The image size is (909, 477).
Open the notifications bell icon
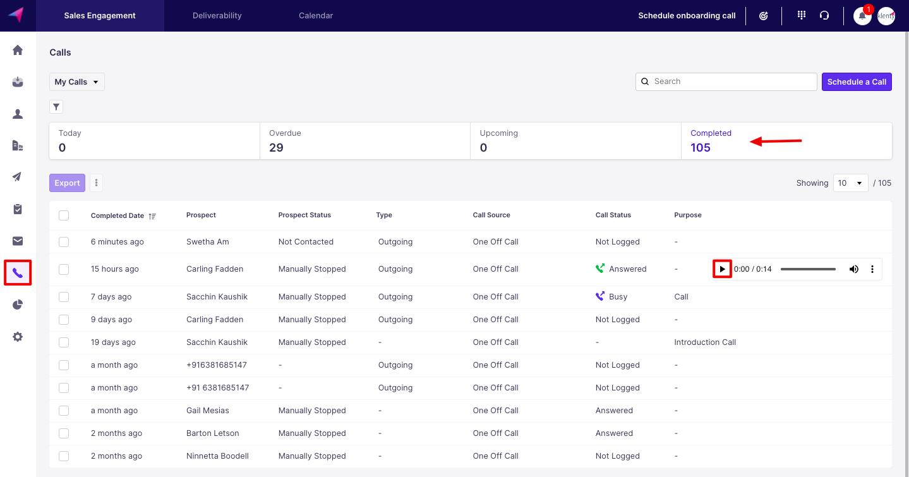pos(862,16)
